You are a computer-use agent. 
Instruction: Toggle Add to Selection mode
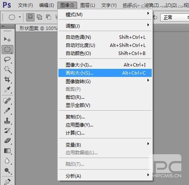[x=39, y=17]
